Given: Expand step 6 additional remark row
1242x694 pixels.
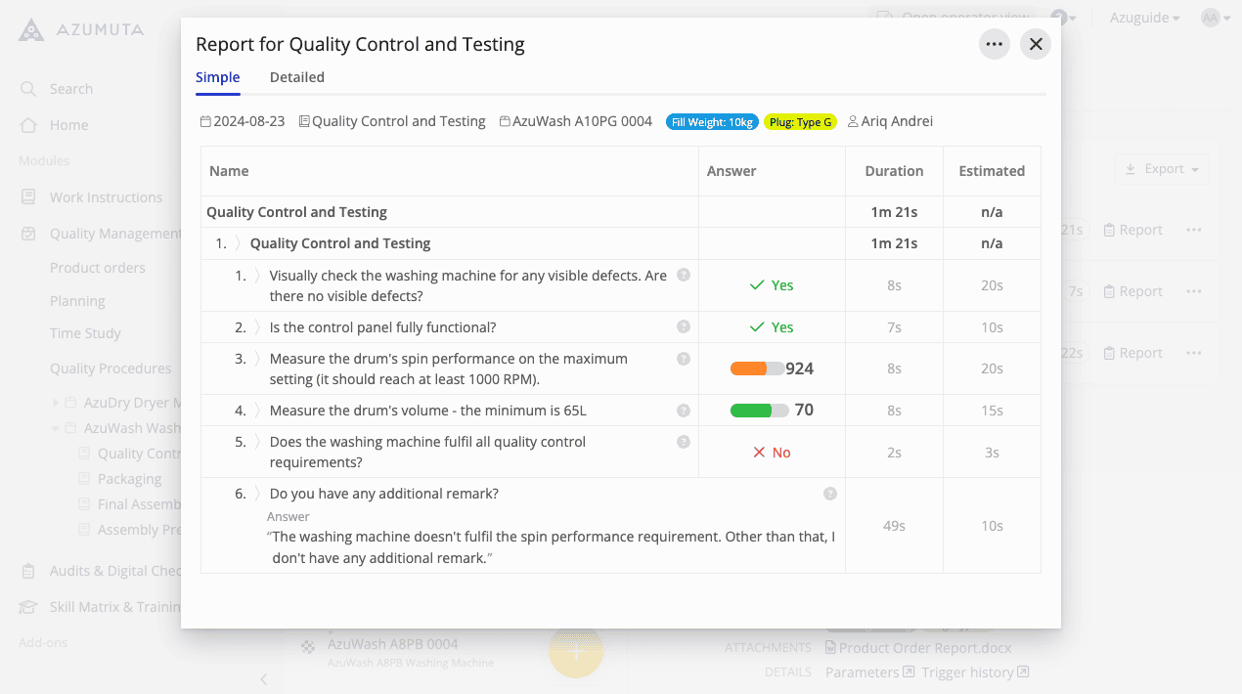Looking at the screenshot, I should (x=258, y=494).
